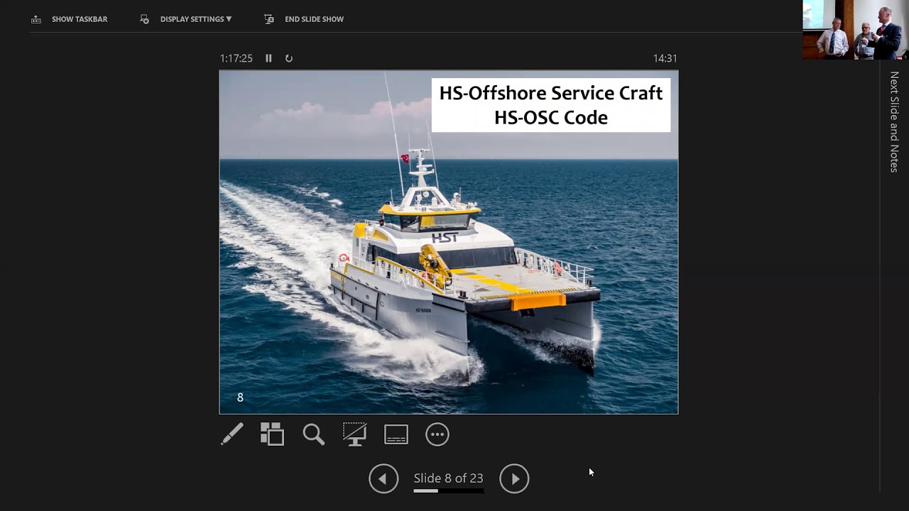The image size is (909, 511).
Task: Activate the zoom into slide magnifier
Action: [313, 434]
